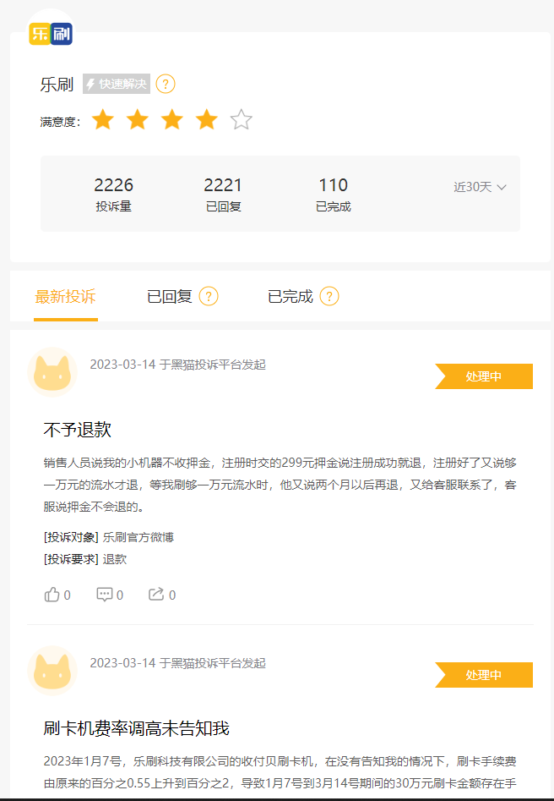Open the 不予退款 complaint title

(78, 430)
